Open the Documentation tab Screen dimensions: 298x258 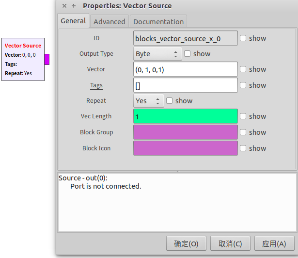tap(158, 21)
